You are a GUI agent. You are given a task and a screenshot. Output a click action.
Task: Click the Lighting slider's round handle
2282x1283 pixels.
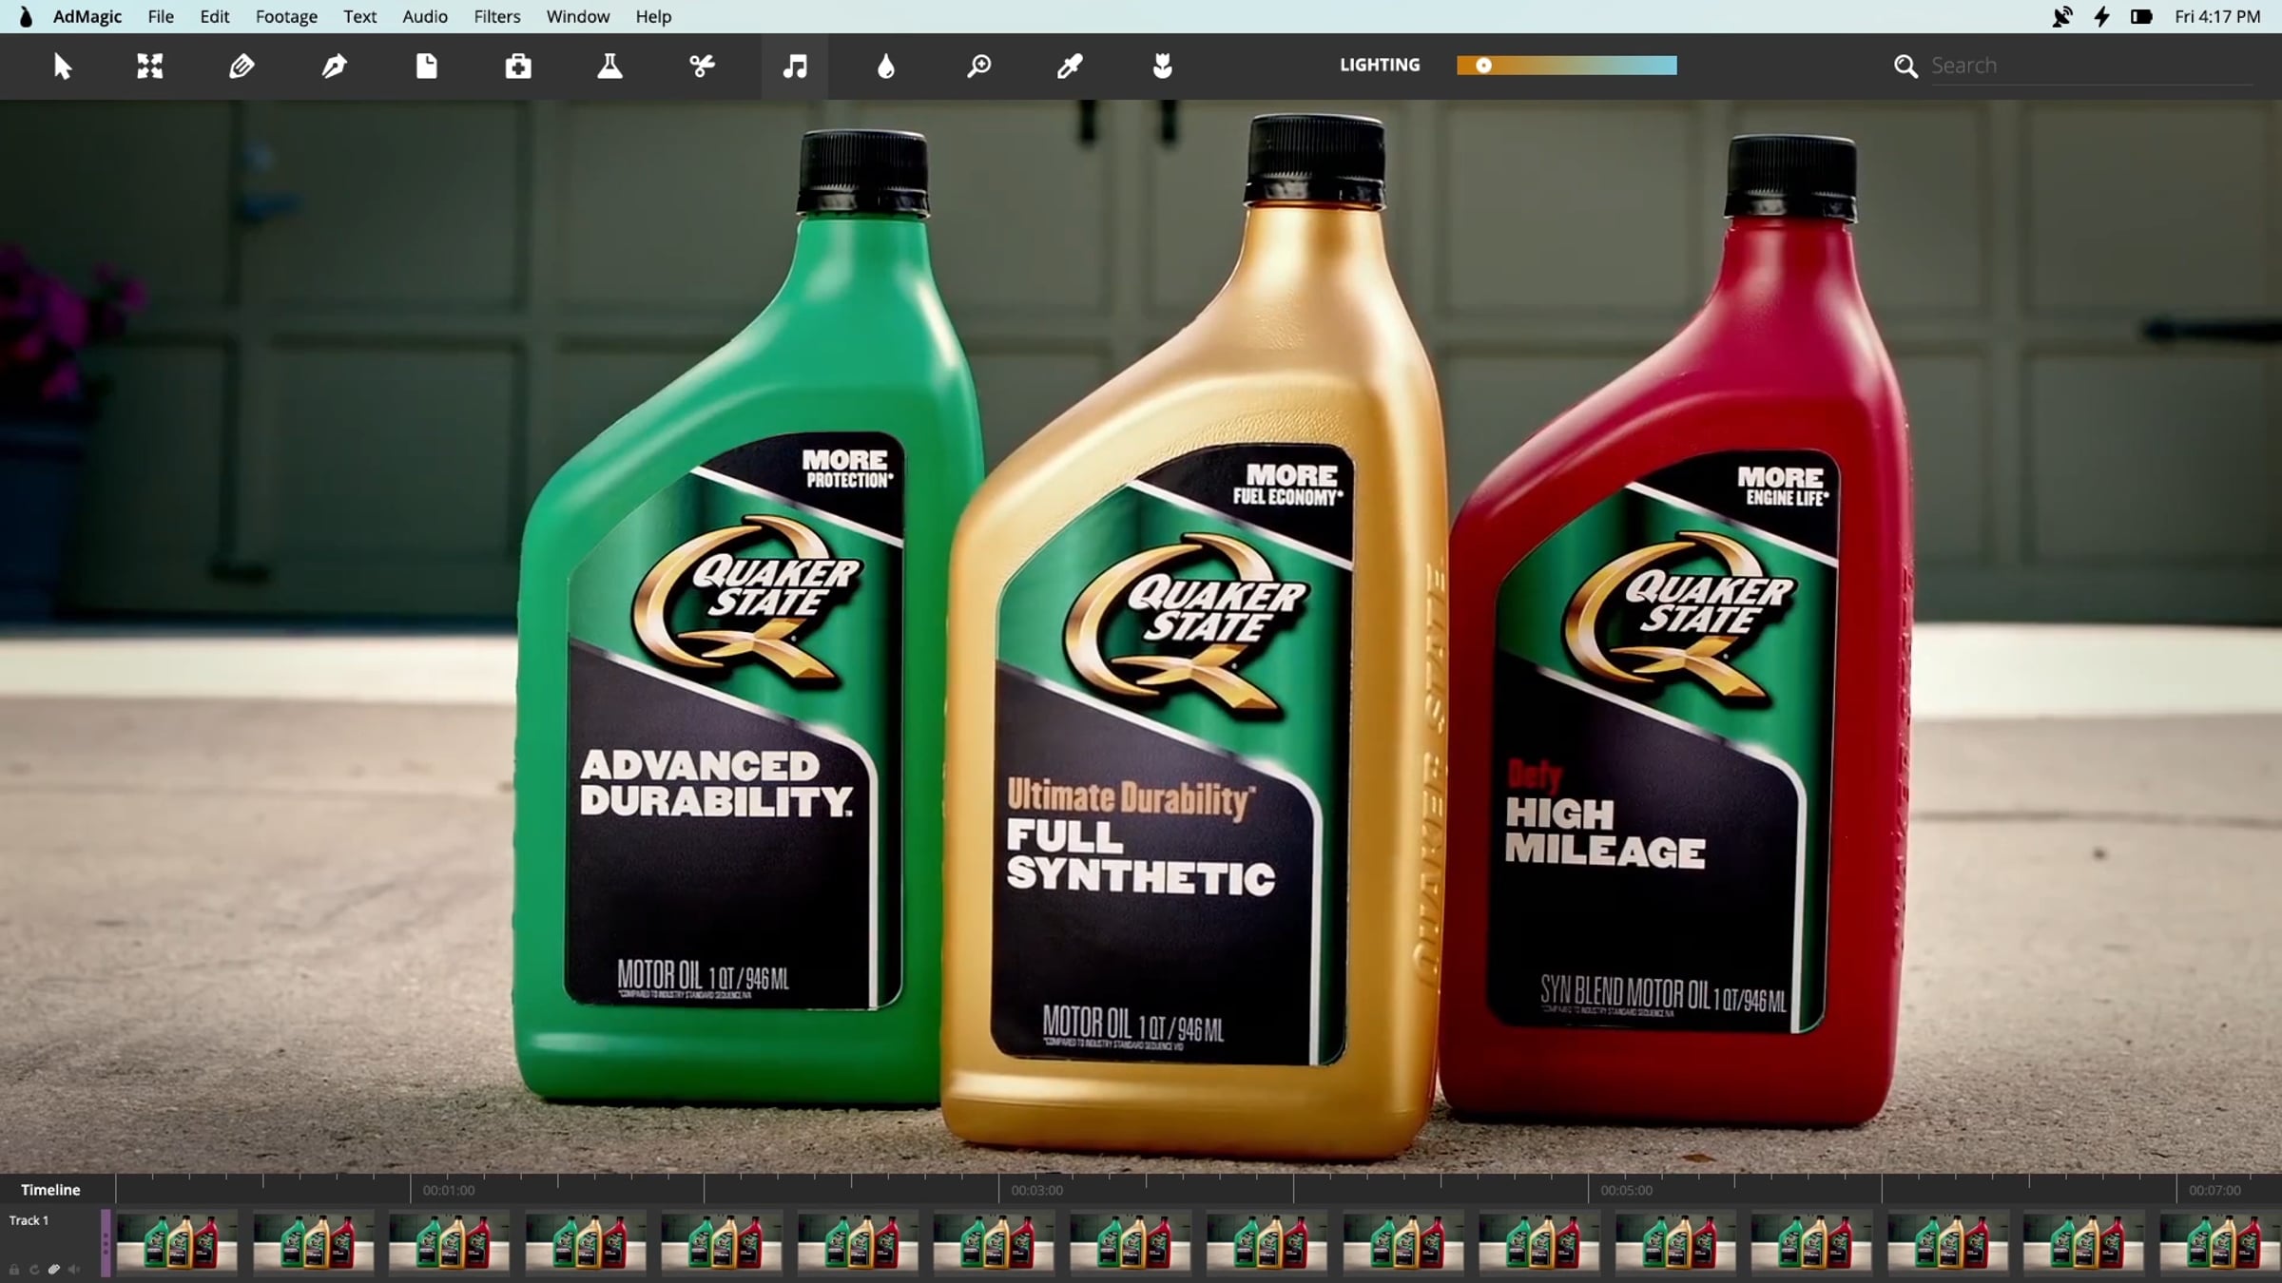1483,65
